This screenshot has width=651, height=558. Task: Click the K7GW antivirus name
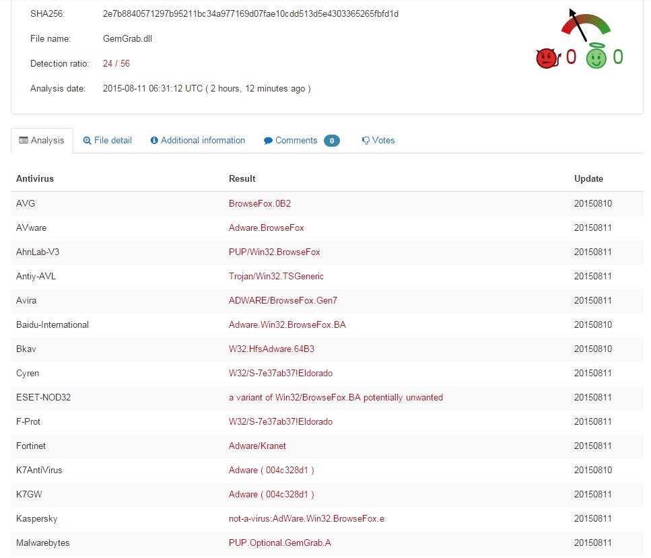click(x=29, y=494)
